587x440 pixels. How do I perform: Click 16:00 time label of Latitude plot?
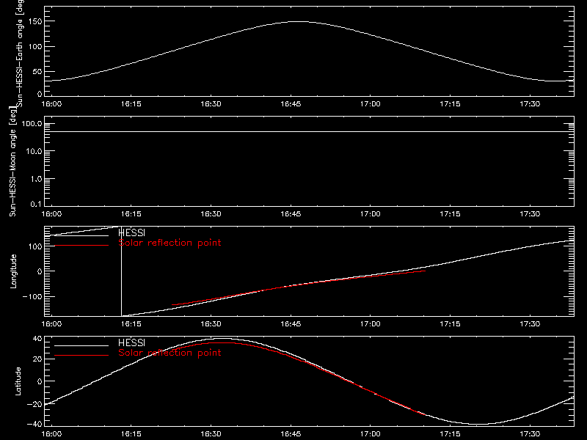[x=51, y=434]
